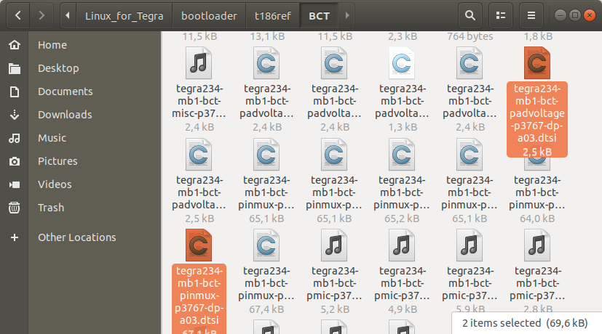Select the 1,3 kB padvolta… file icon
602x334 pixels.
402,63
